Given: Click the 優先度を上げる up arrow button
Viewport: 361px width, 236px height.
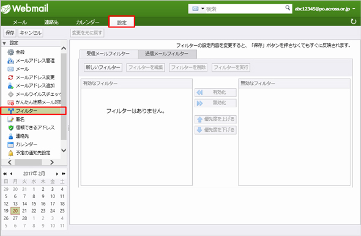Looking at the screenshot, I should pyautogui.click(x=215, y=120).
